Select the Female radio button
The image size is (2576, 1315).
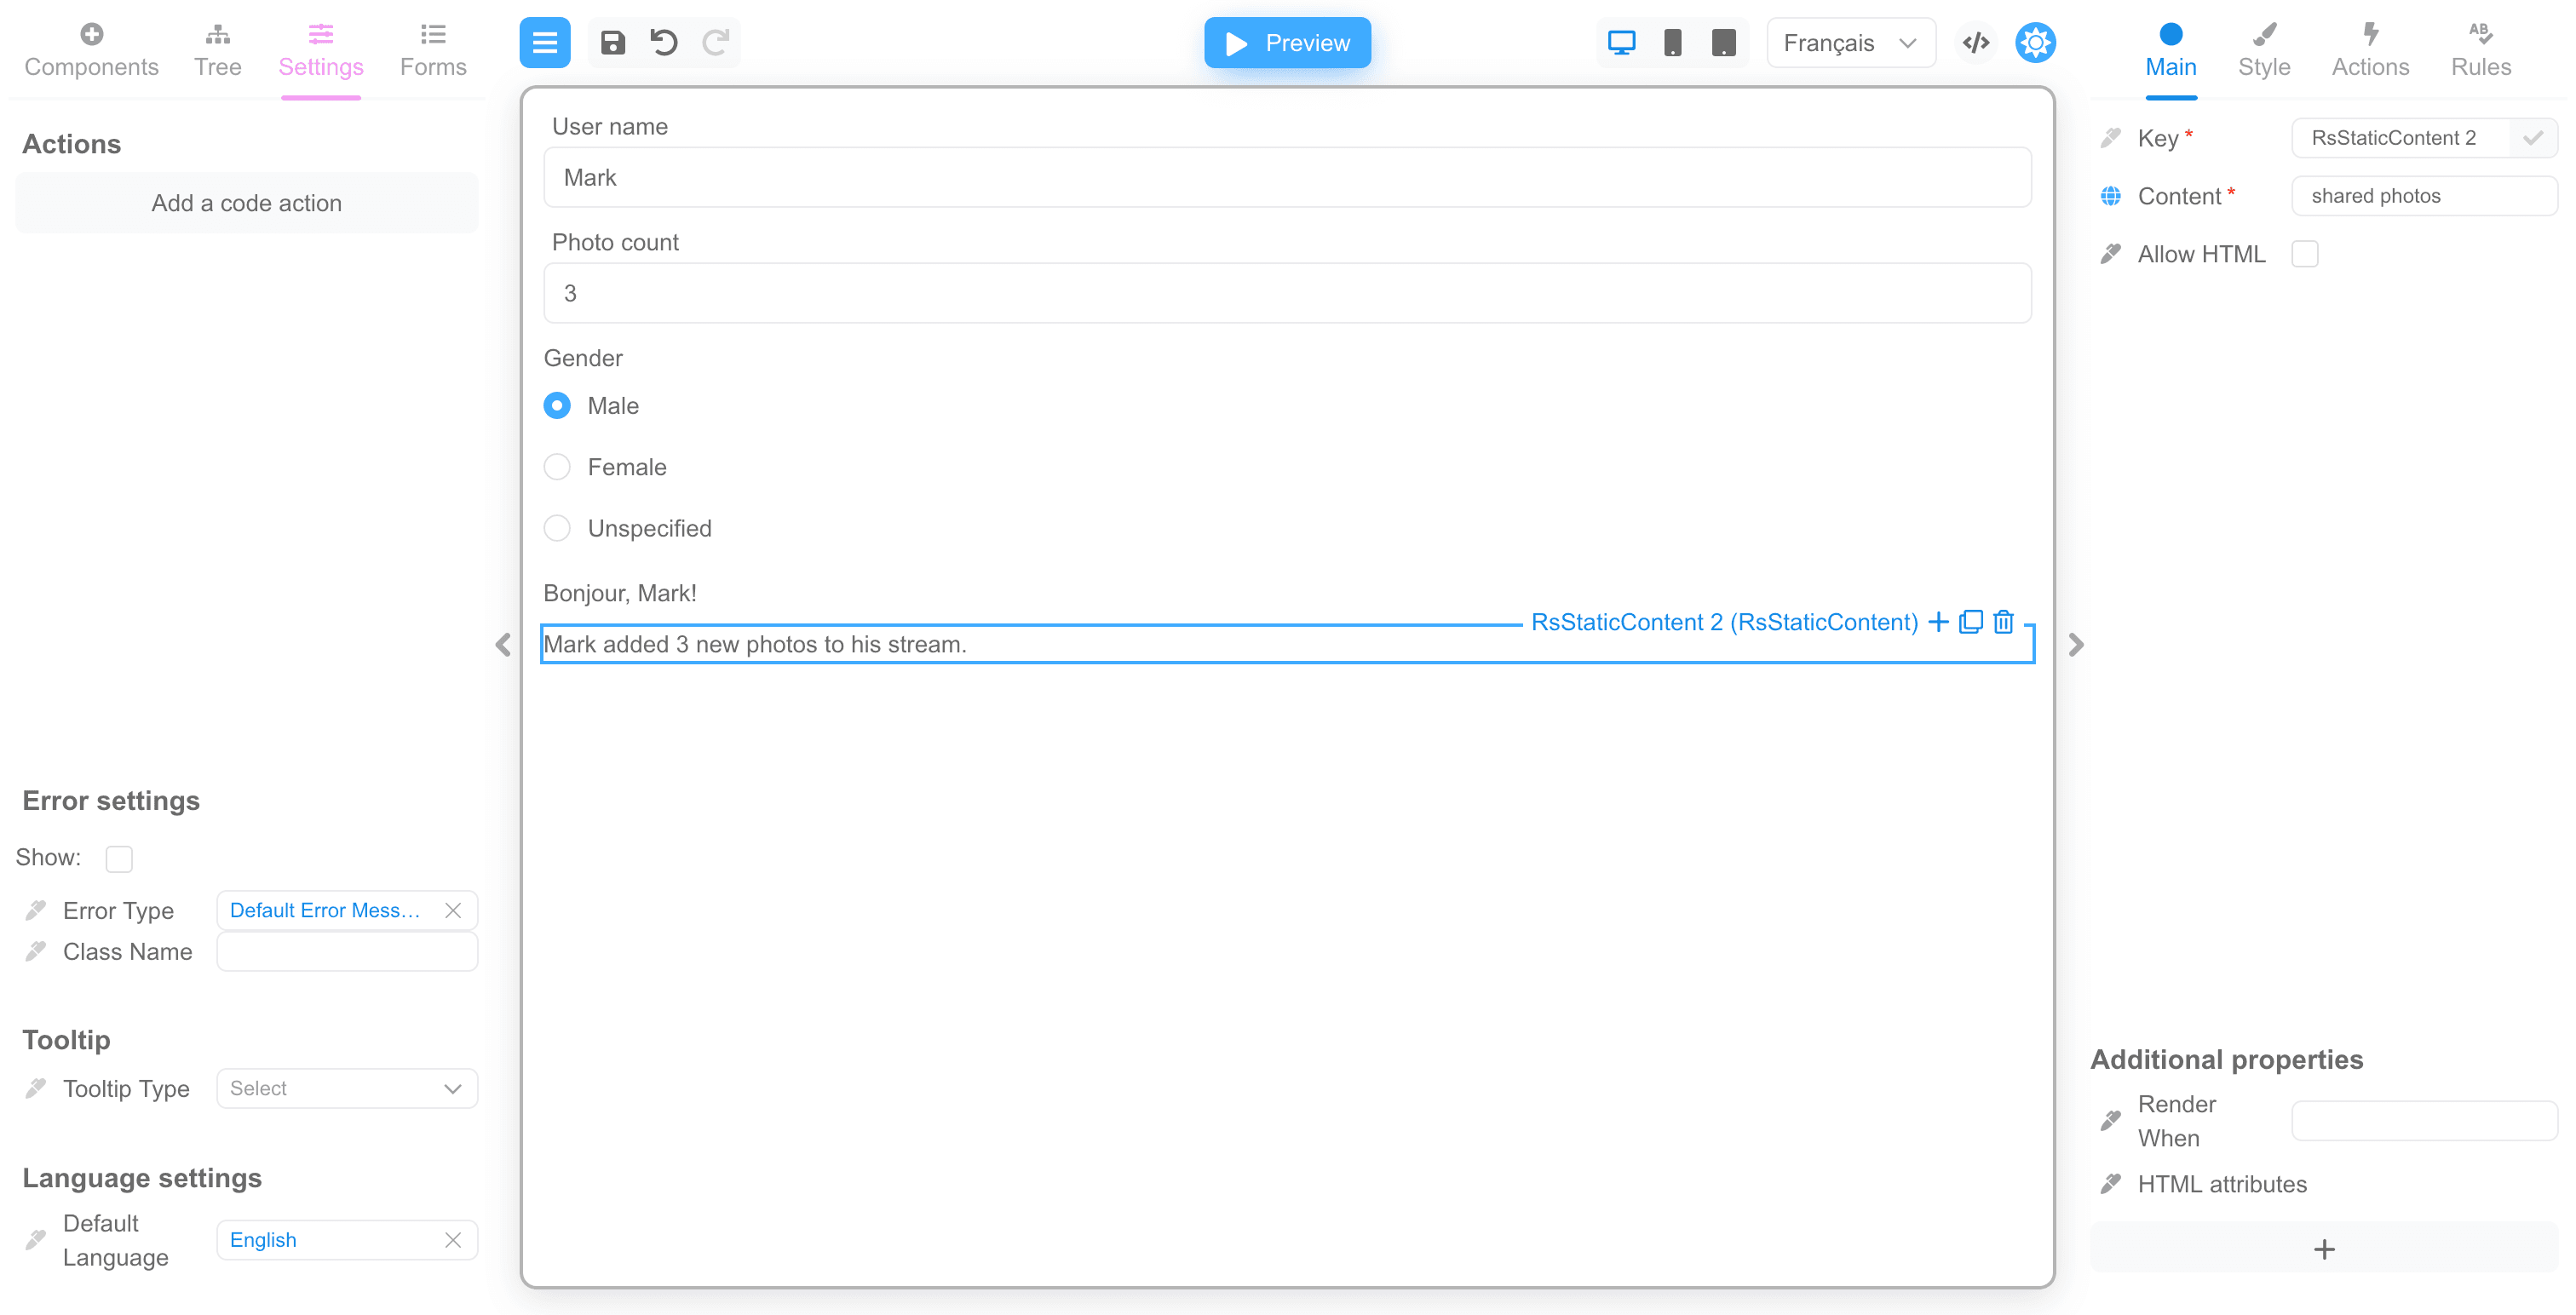tap(557, 467)
